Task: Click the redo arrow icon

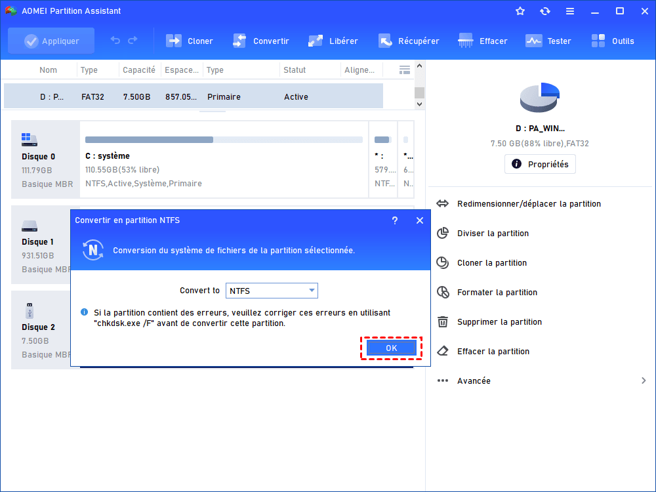Action: click(x=133, y=41)
